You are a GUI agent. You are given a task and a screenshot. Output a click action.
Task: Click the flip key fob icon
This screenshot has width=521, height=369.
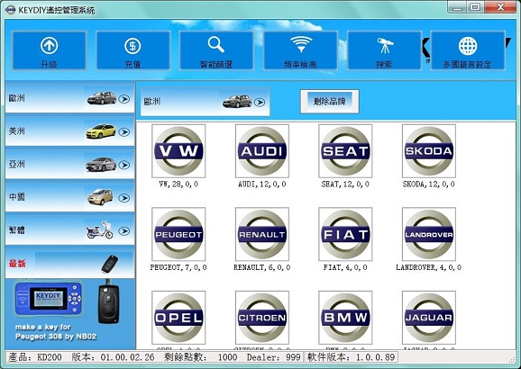[x=110, y=264]
